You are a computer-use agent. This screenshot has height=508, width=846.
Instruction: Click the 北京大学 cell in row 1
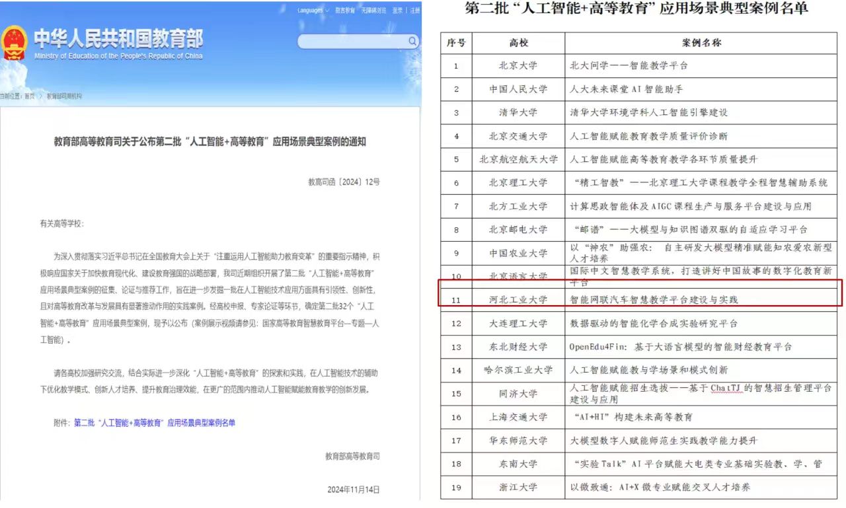[518, 65]
